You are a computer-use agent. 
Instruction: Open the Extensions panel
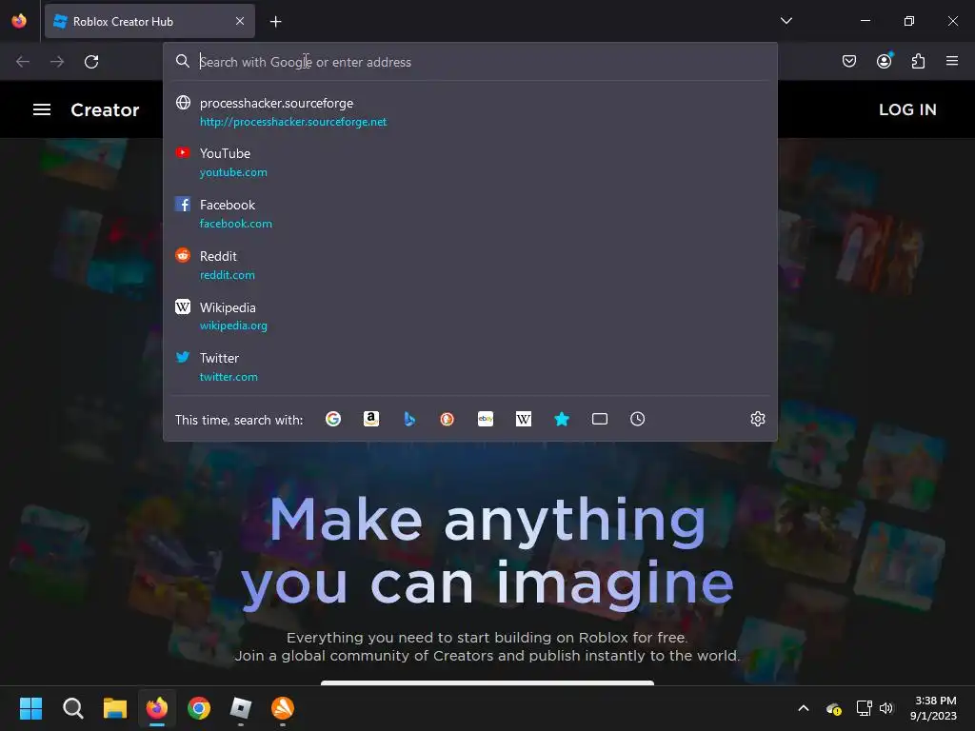[x=918, y=61]
